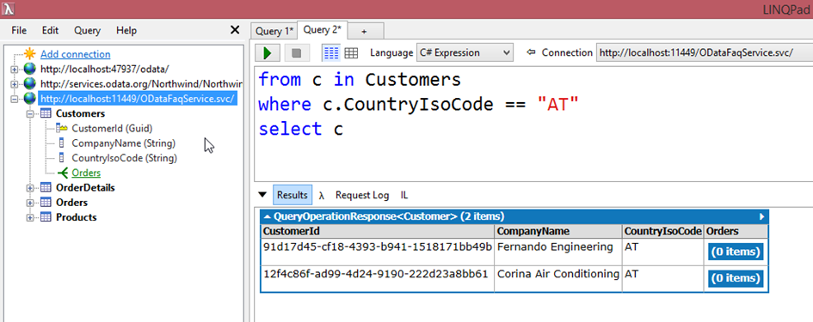
Task: Open the Request Log tab
Action: [362, 195]
